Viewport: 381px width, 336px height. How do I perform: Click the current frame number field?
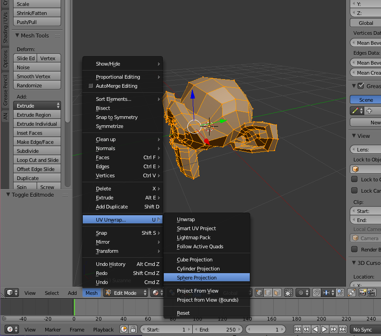265,330
